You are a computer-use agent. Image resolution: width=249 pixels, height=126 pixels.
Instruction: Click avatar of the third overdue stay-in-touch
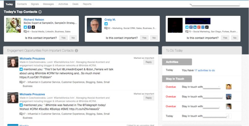[x=229, y=106]
